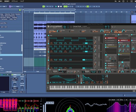Click the Phase Plant save preset disk icon

pyautogui.click(x=106, y=27)
